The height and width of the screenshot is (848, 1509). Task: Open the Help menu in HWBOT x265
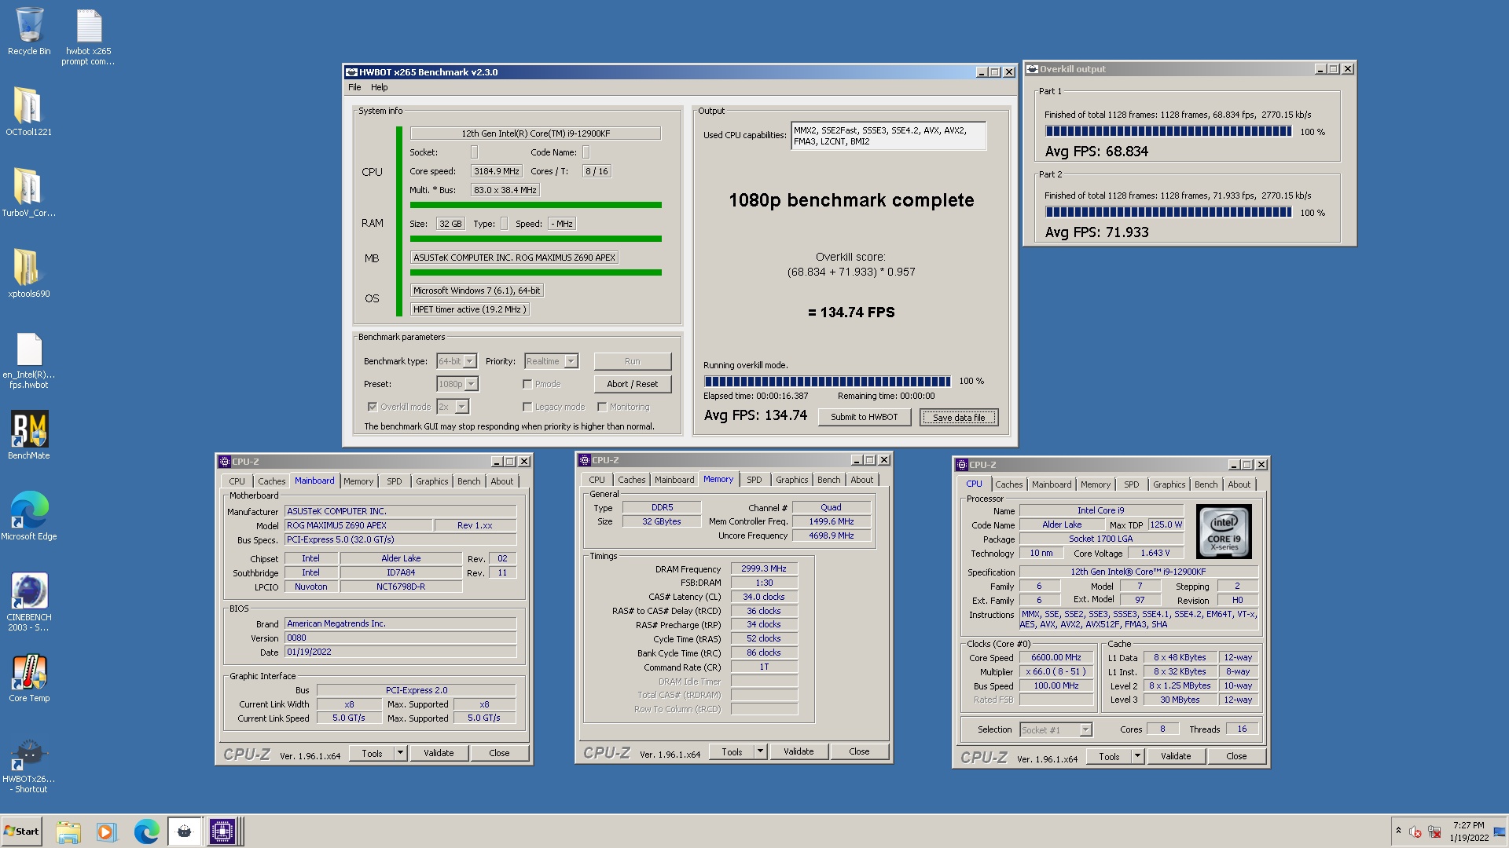pos(380,87)
